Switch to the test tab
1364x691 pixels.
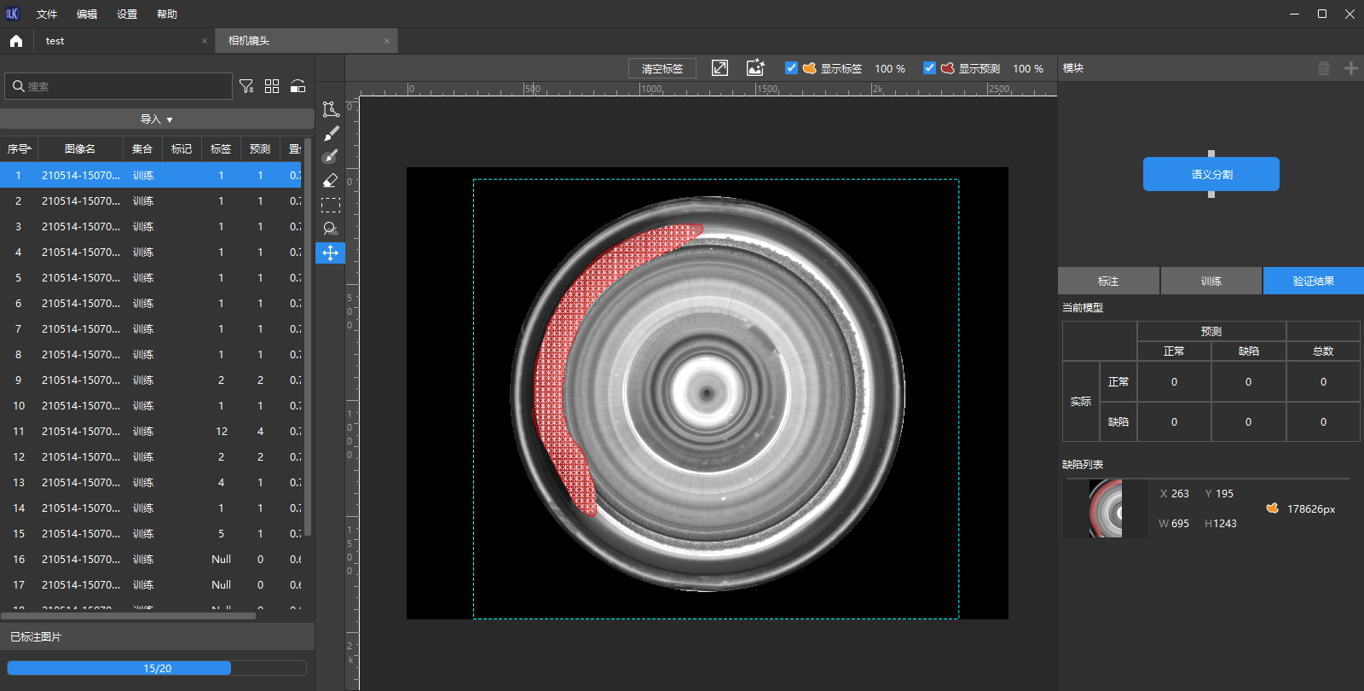(123, 41)
